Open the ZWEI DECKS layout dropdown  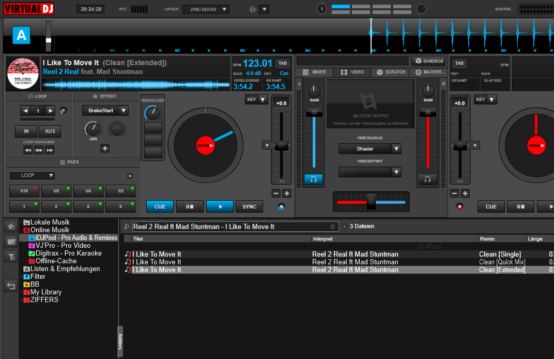206,9
